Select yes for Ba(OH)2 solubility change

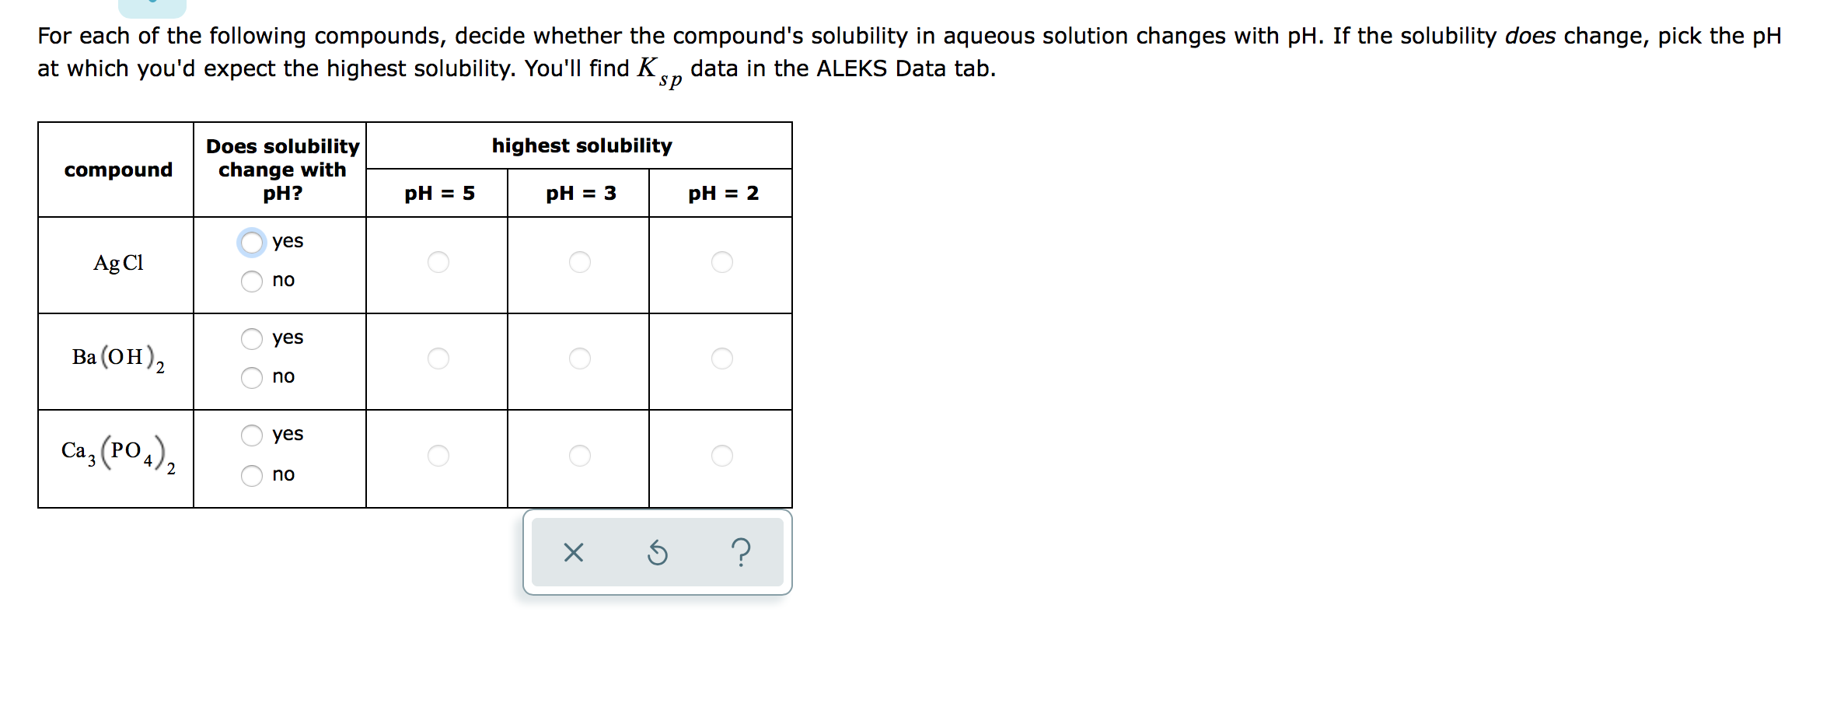click(x=251, y=338)
